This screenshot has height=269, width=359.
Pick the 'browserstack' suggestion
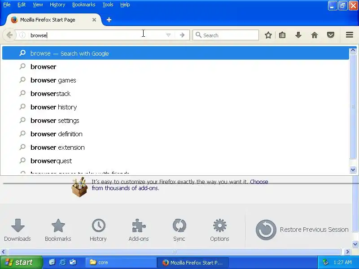[x=175, y=94]
